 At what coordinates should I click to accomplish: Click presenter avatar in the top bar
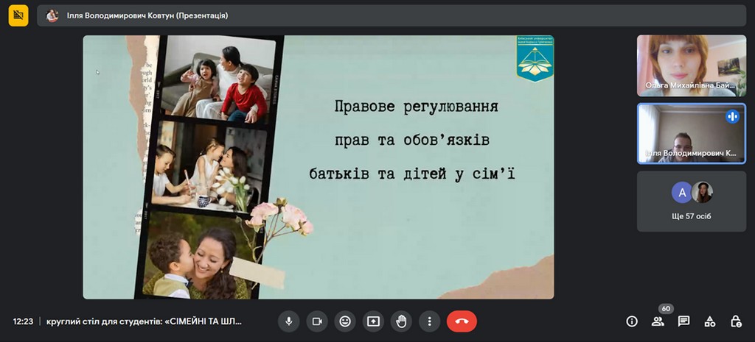(x=52, y=15)
